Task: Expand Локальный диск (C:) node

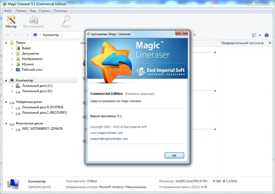Action: pos(12,86)
